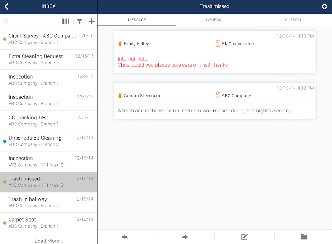Open Extra Cleaning Request item

coord(49,59)
